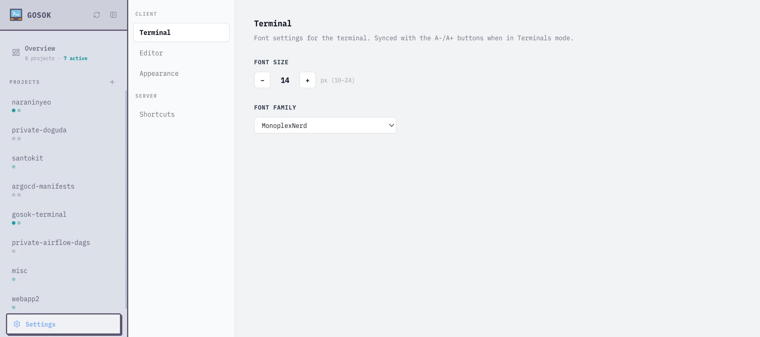Viewport: 760px width, 337px height.
Task: Collapse the sidebar panel icon
Action: [x=113, y=15]
